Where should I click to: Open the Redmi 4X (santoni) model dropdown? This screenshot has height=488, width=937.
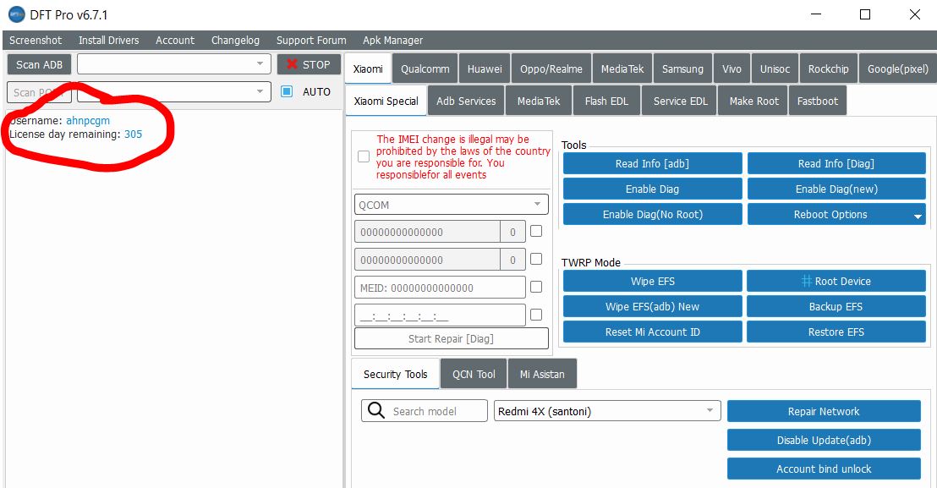pyautogui.click(x=710, y=411)
